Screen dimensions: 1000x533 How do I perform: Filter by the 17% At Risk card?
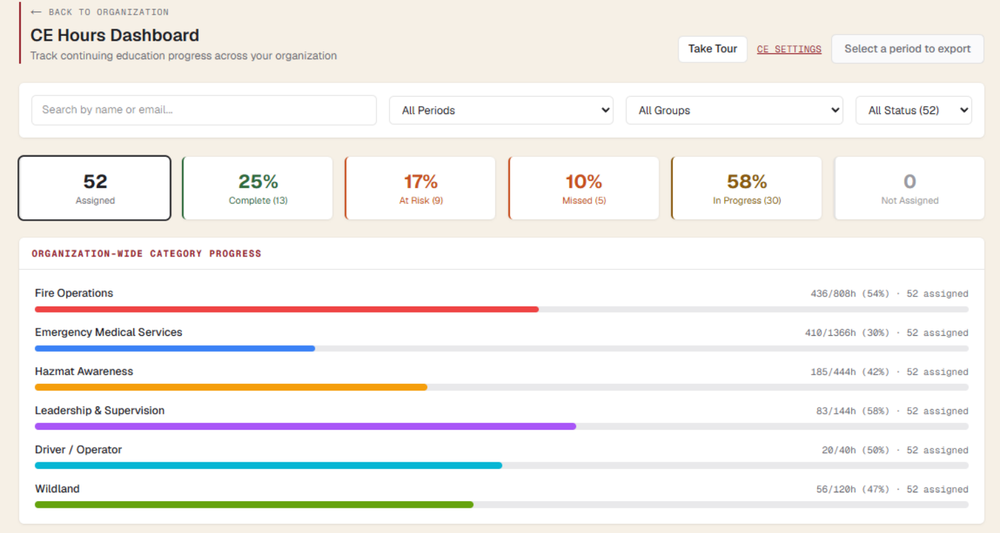click(421, 188)
